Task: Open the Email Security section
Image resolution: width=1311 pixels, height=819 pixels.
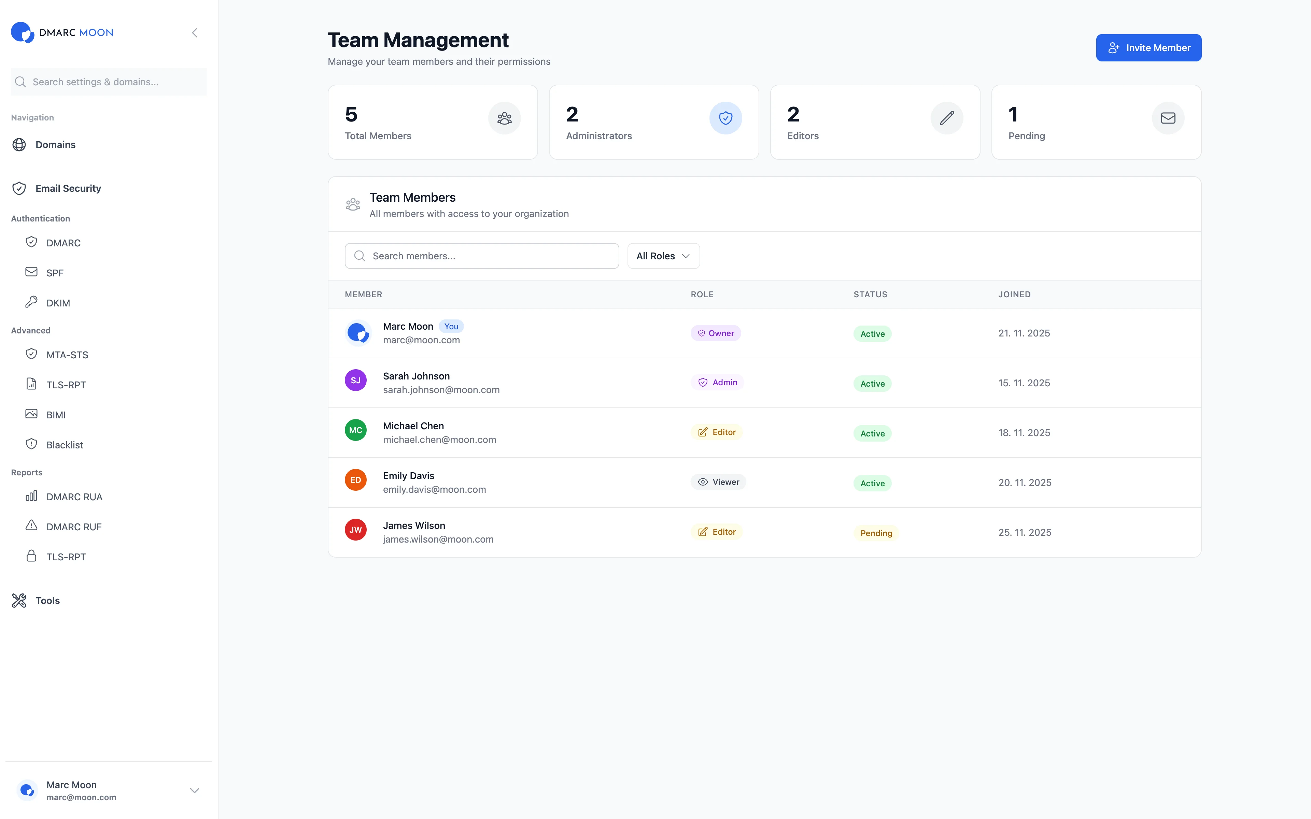Action: pos(68,188)
